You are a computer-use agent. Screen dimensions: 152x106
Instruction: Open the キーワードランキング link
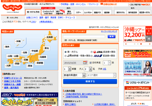click(109, 31)
